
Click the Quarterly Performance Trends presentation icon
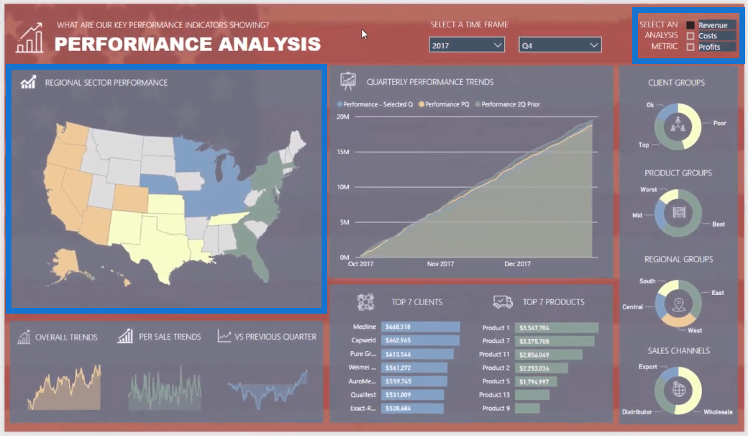pyautogui.click(x=348, y=81)
